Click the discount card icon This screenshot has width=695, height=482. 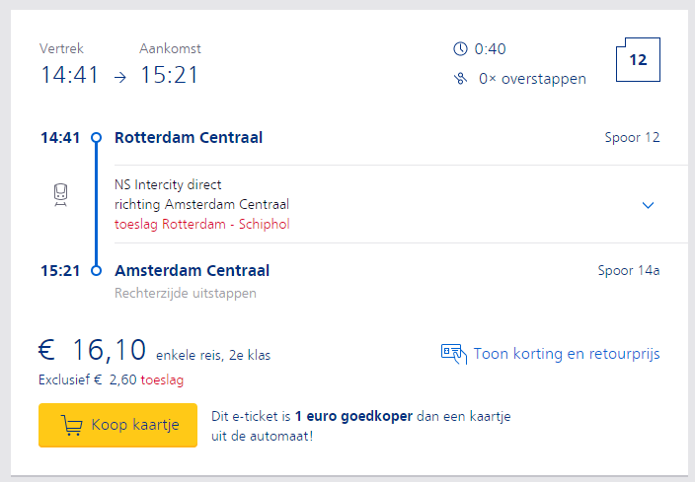pos(454,354)
